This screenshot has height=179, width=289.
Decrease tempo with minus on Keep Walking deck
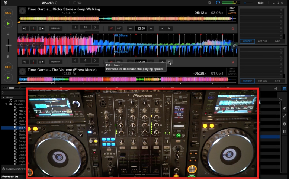coord(130,29)
